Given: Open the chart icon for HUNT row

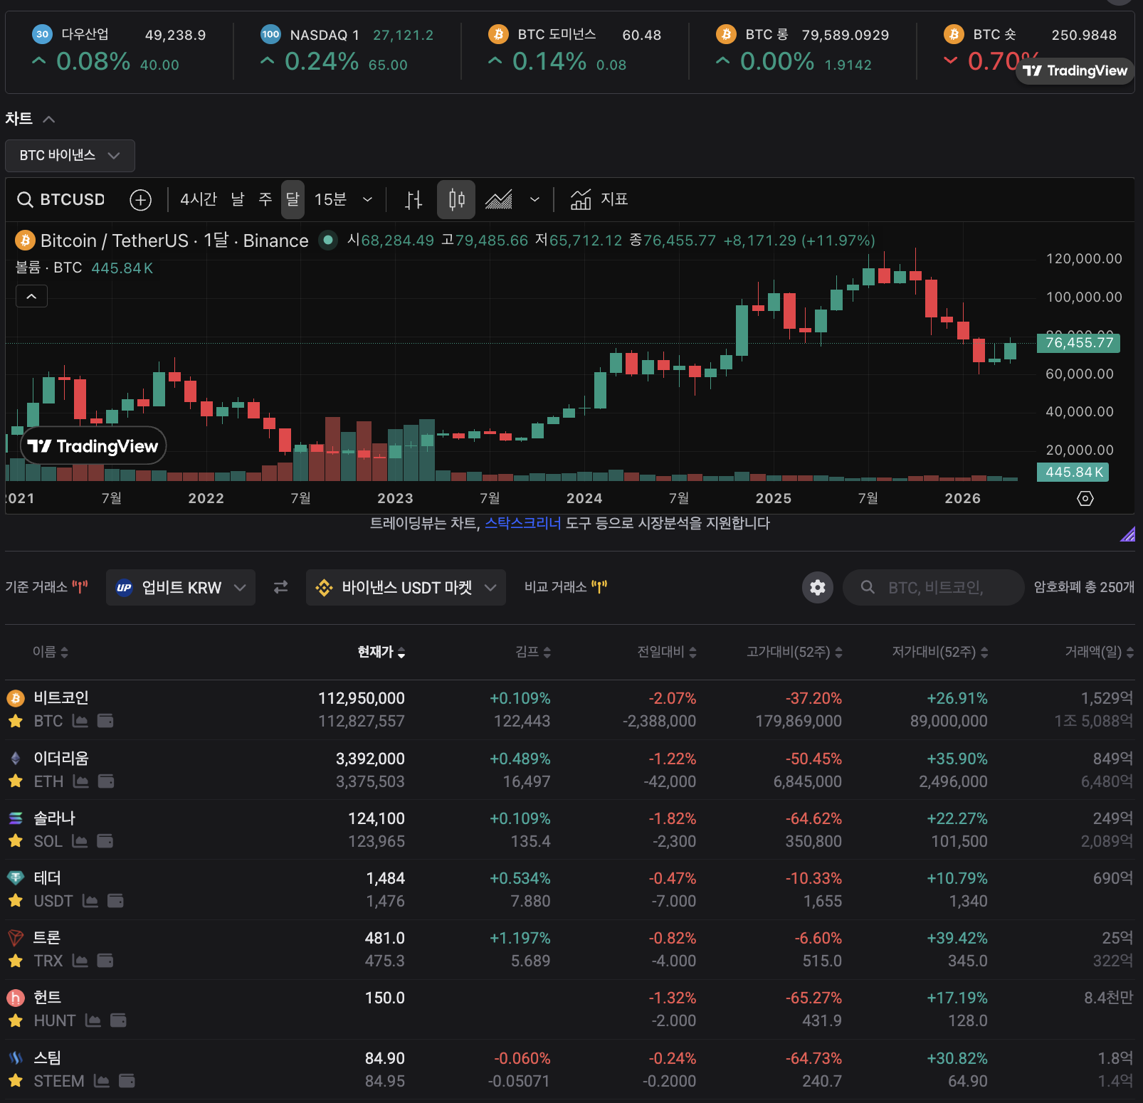Looking at the screenshot, I should pos(93,1020).
